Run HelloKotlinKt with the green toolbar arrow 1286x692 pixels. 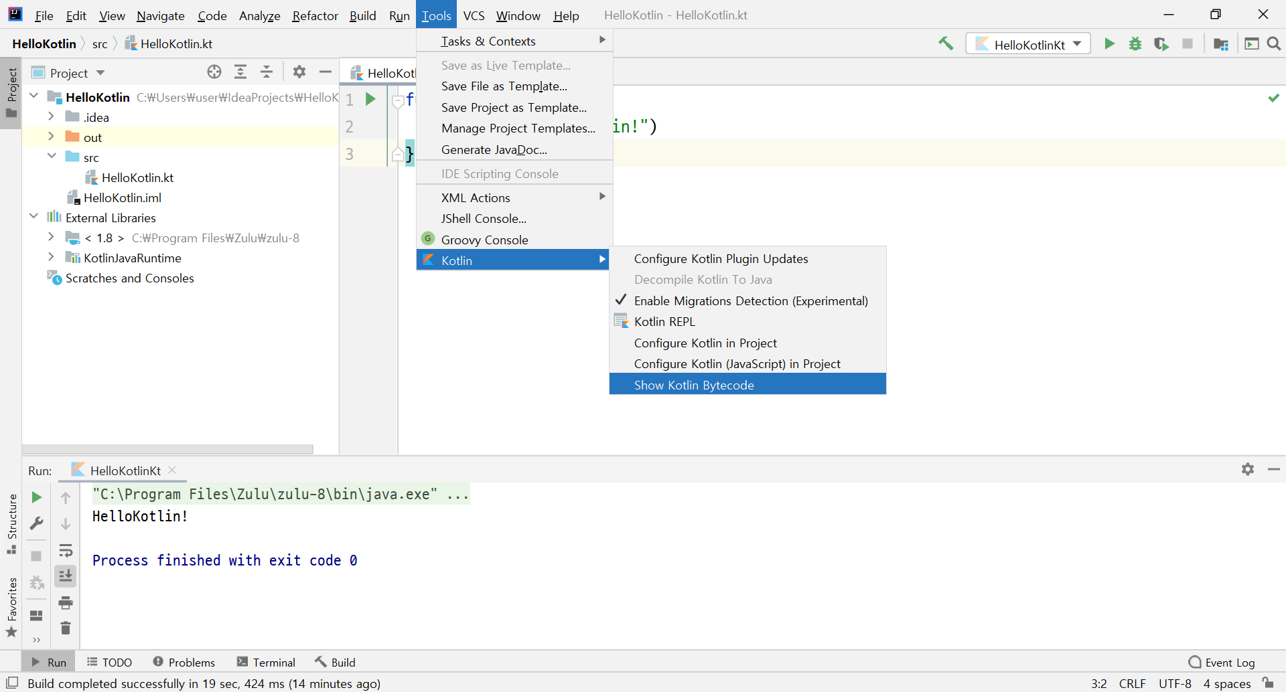point(1110,44)
